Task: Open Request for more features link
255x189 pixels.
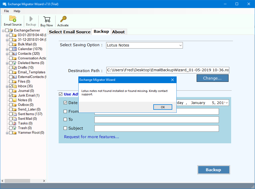Action: click(92, 137)
